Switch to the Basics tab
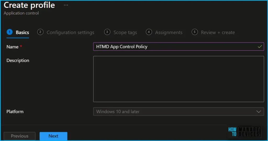The height and width of the screenshot is (141, 268). point(22,33)
